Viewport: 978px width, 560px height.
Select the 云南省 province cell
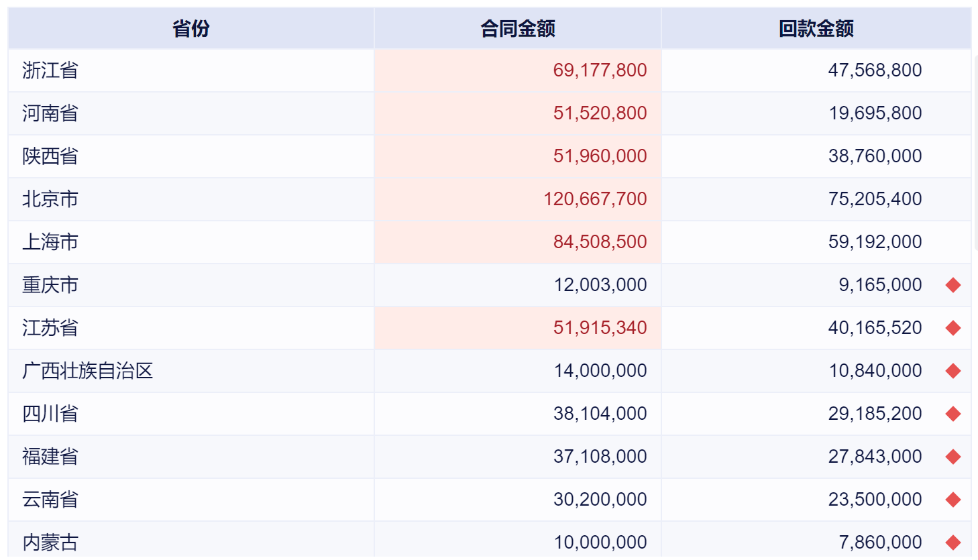coord(50,500)
